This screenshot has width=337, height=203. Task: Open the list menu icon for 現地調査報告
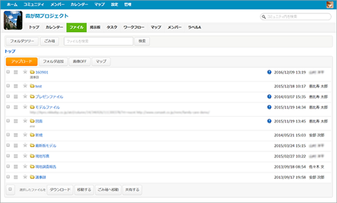coord(16,167)
